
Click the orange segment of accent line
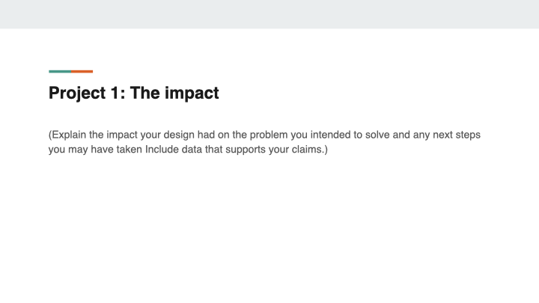(82, 71)
